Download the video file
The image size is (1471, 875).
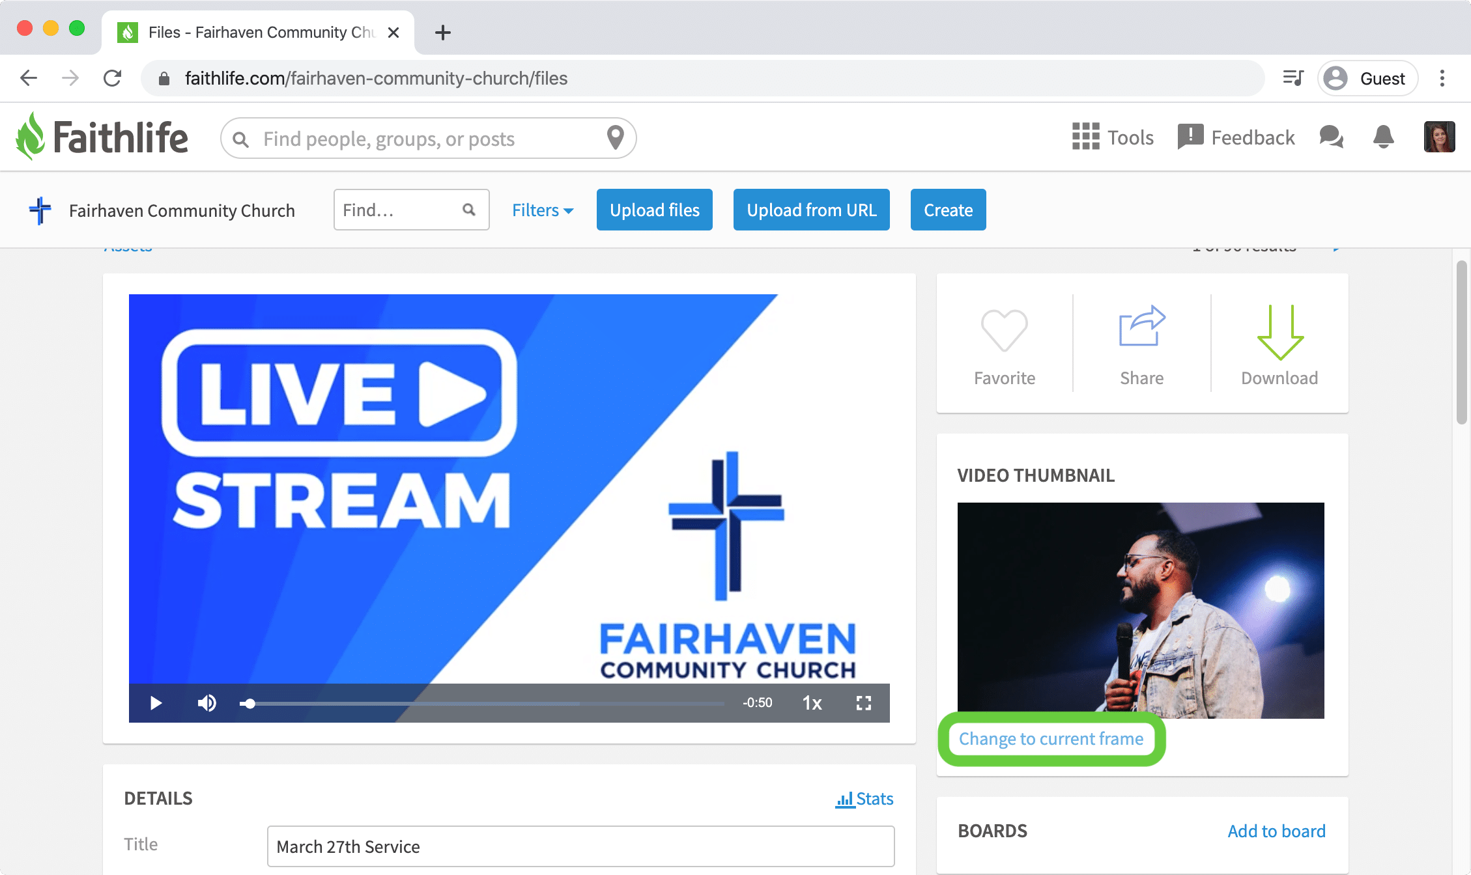(1279, 347)
